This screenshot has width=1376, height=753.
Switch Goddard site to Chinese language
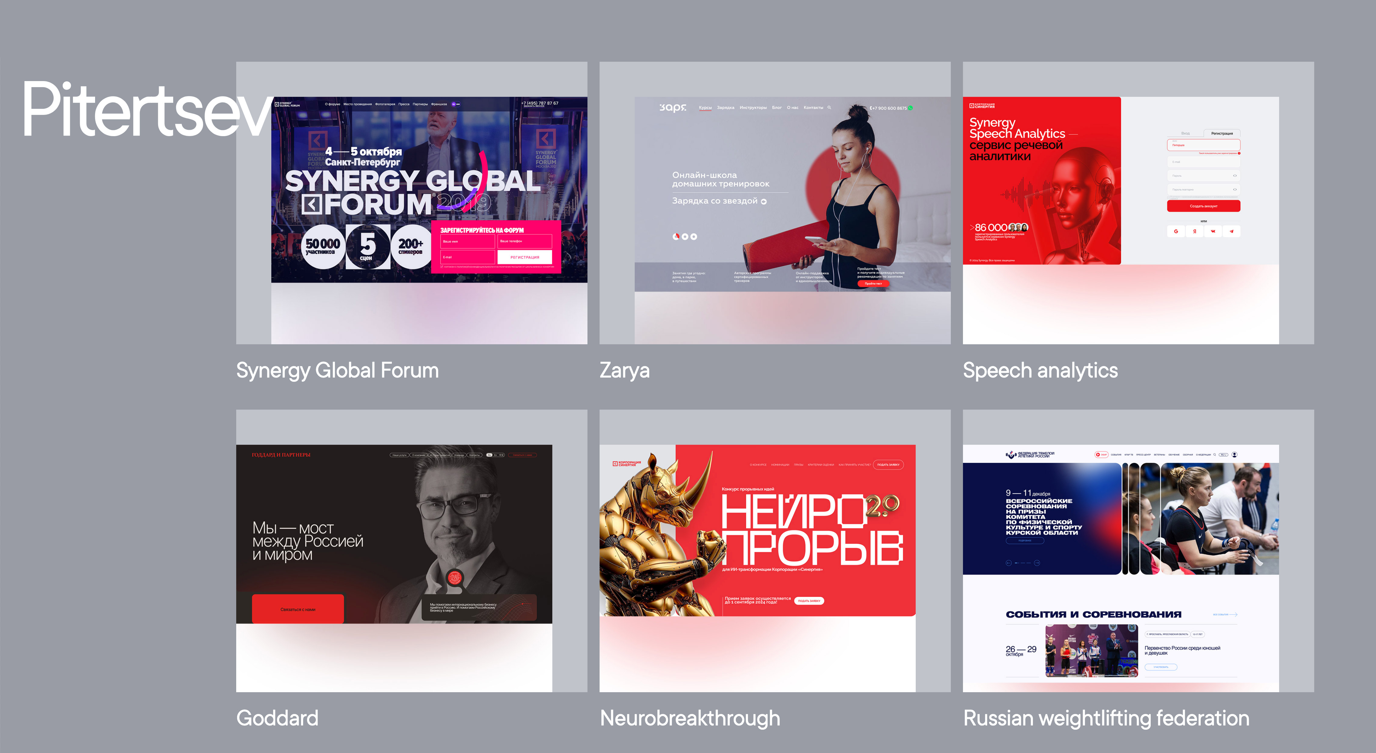pos(501,455)
